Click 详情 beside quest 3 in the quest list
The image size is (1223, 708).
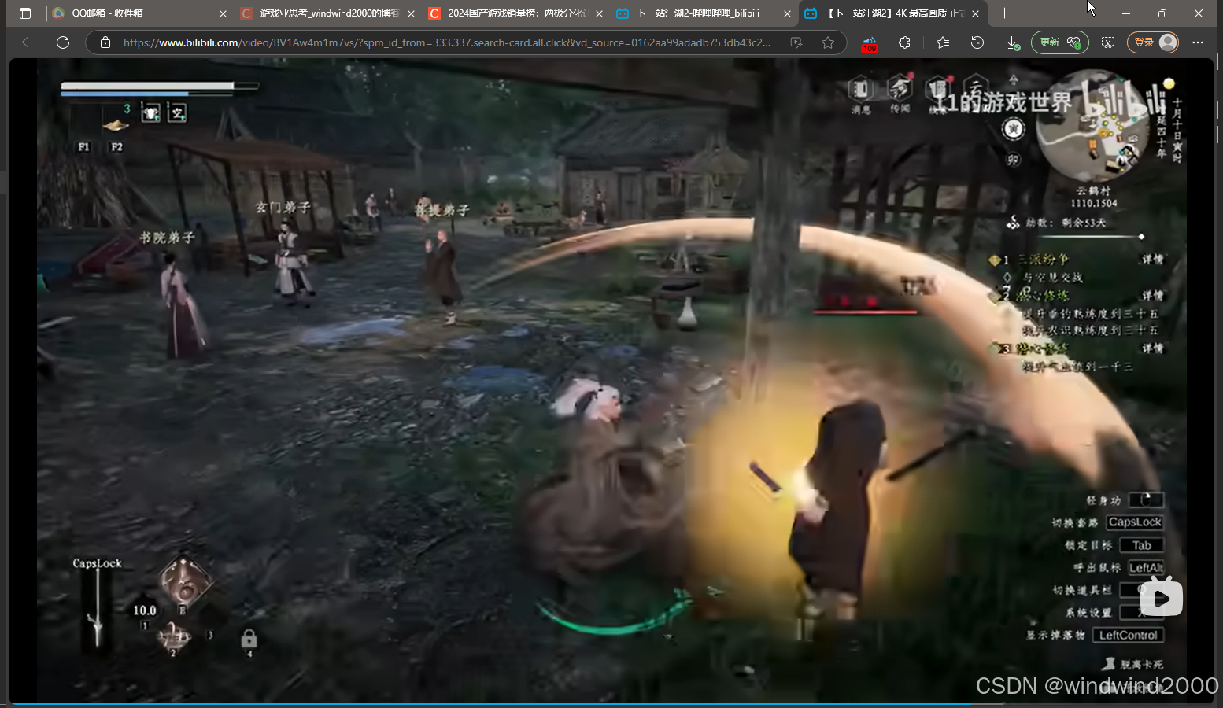click(x=1152, y=348)
